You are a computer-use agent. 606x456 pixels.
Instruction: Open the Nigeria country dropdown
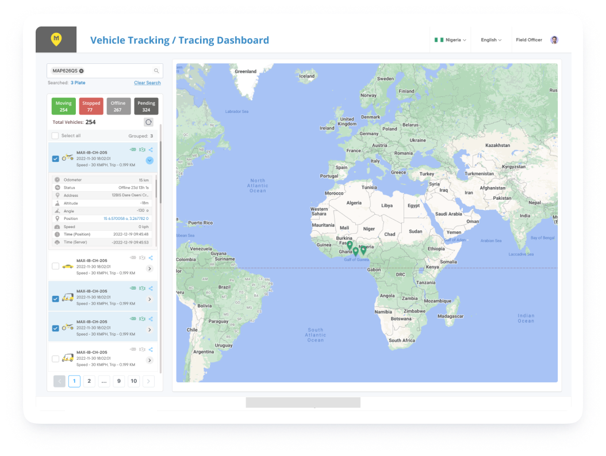click(x=451, y=40)
